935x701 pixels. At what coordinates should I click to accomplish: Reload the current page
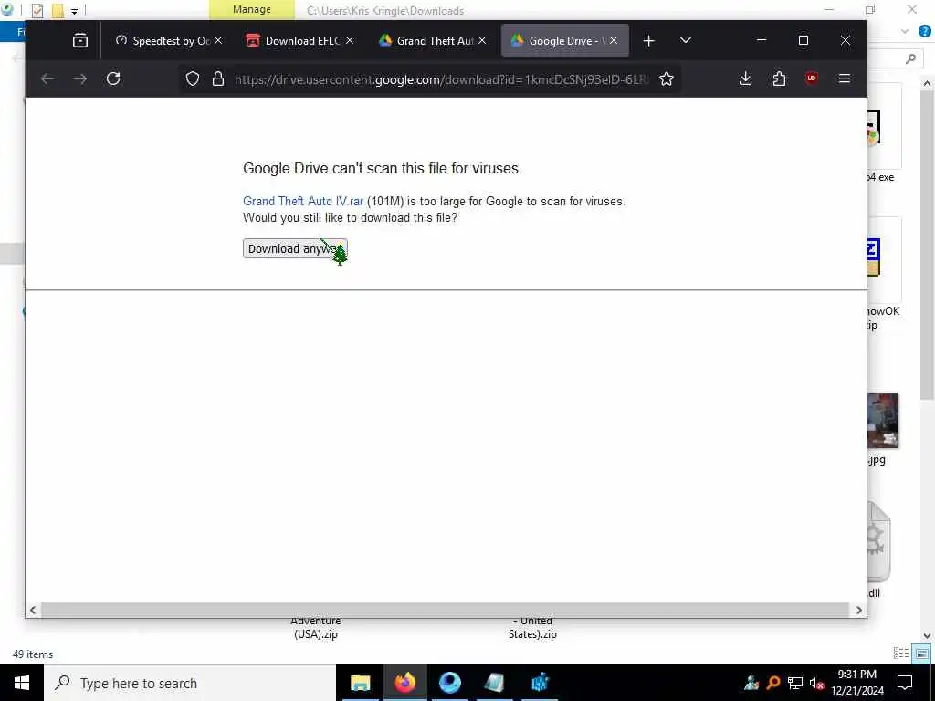click(x=113, y=78)
